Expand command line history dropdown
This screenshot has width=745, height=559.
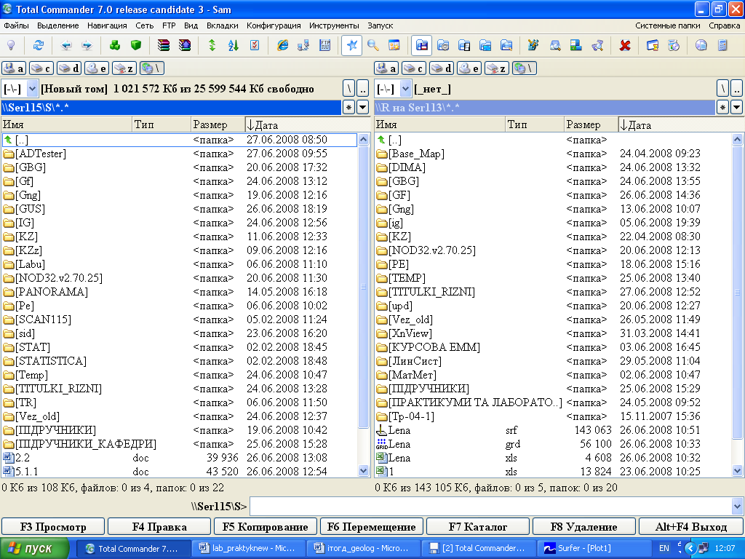click(x=737, y=507)
